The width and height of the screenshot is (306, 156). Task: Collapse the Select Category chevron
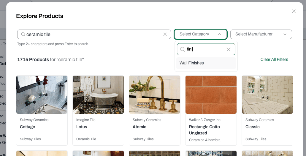click(x=220, y=34)
